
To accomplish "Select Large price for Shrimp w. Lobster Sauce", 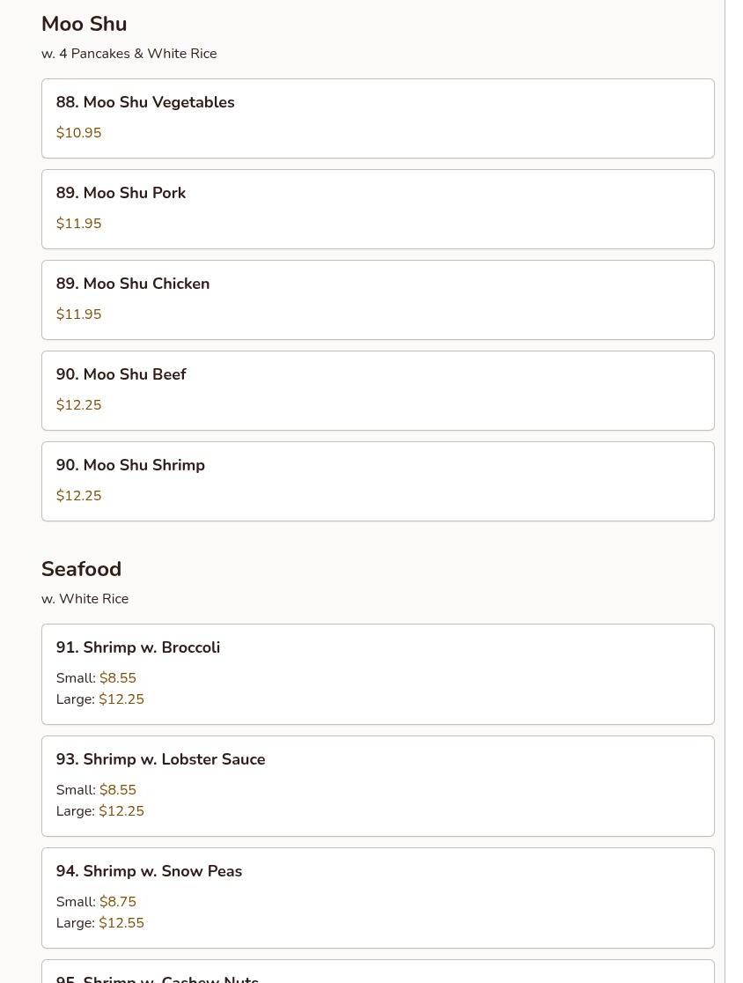I will click(121, 811).
